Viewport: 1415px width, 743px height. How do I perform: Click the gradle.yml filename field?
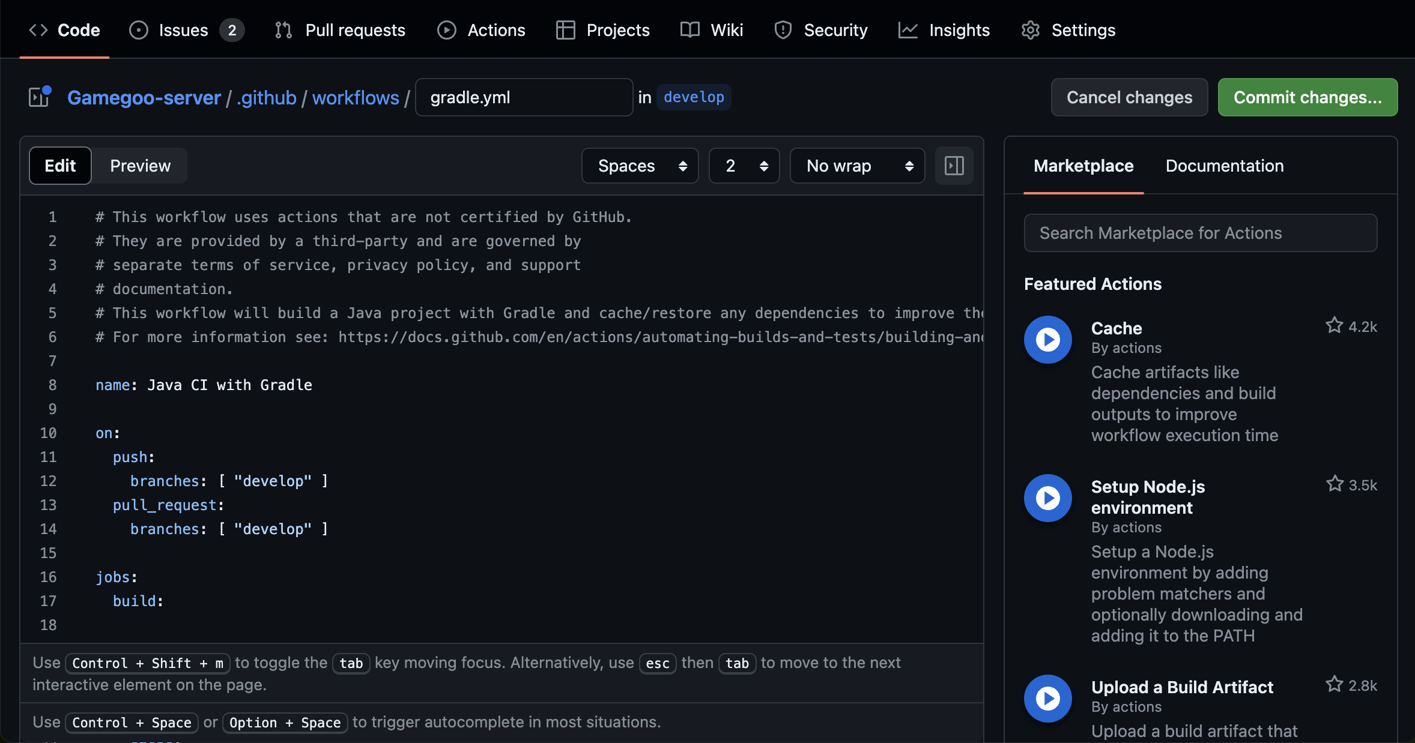(x=524, y=97)
